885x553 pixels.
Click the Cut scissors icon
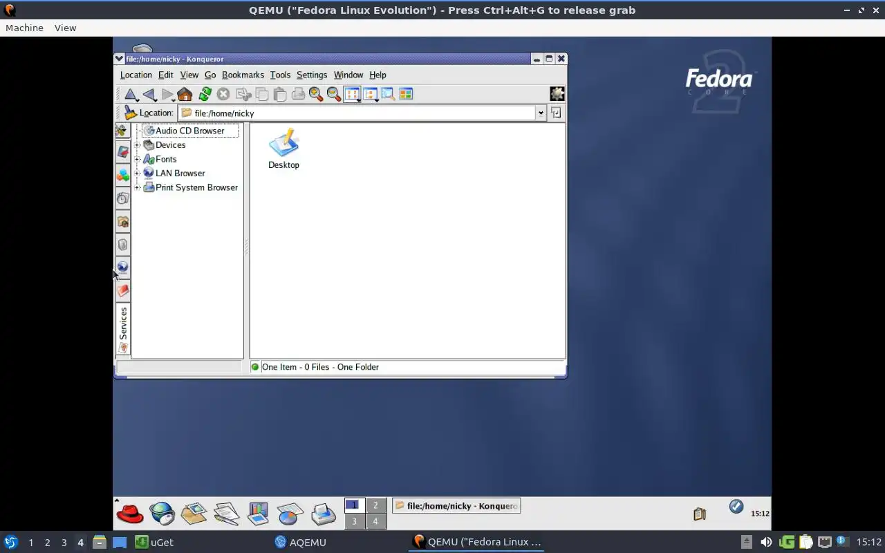coord(243,94)
